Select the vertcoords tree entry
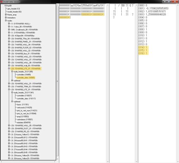Viewport: 179px width, 163px height. point(24,108)
